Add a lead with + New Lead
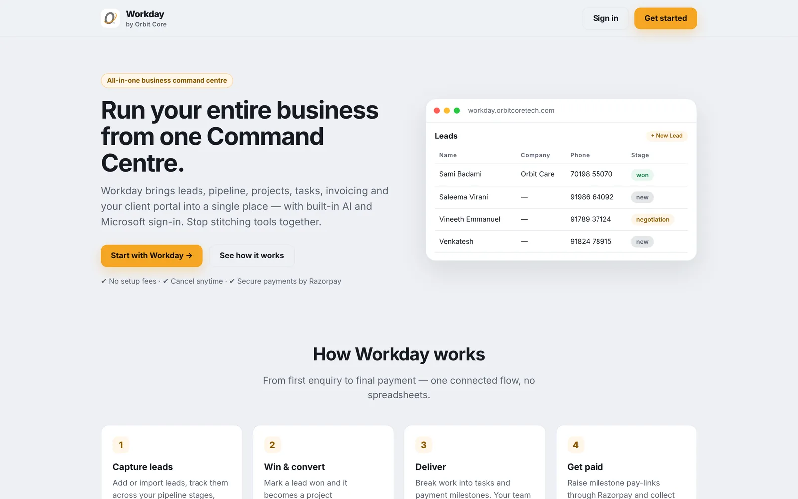 coord(667,136)
